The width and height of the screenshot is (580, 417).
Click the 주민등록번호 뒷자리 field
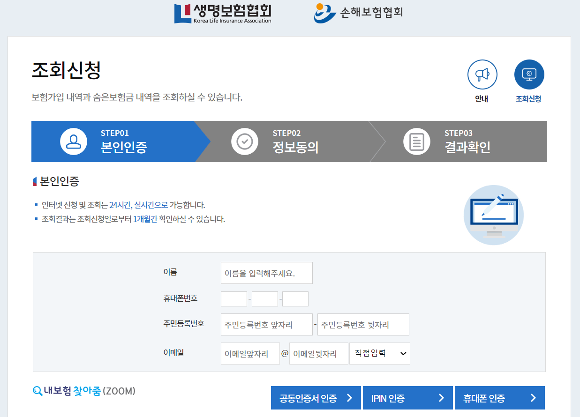click(363, 324)
